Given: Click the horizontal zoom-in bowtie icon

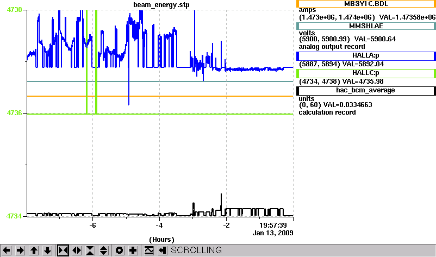Looking at the screenshot, I should [x=63, y=250].
